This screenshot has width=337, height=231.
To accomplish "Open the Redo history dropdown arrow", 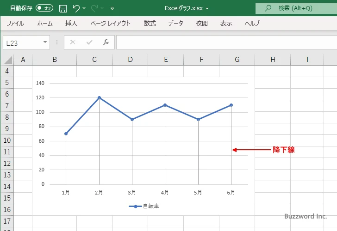I will (102, 8).
